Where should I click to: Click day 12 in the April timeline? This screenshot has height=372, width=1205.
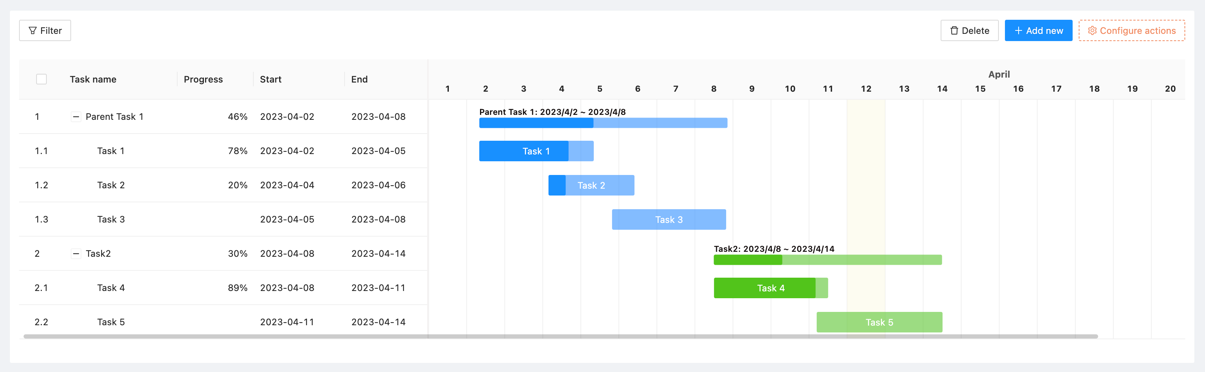[866, 89]
